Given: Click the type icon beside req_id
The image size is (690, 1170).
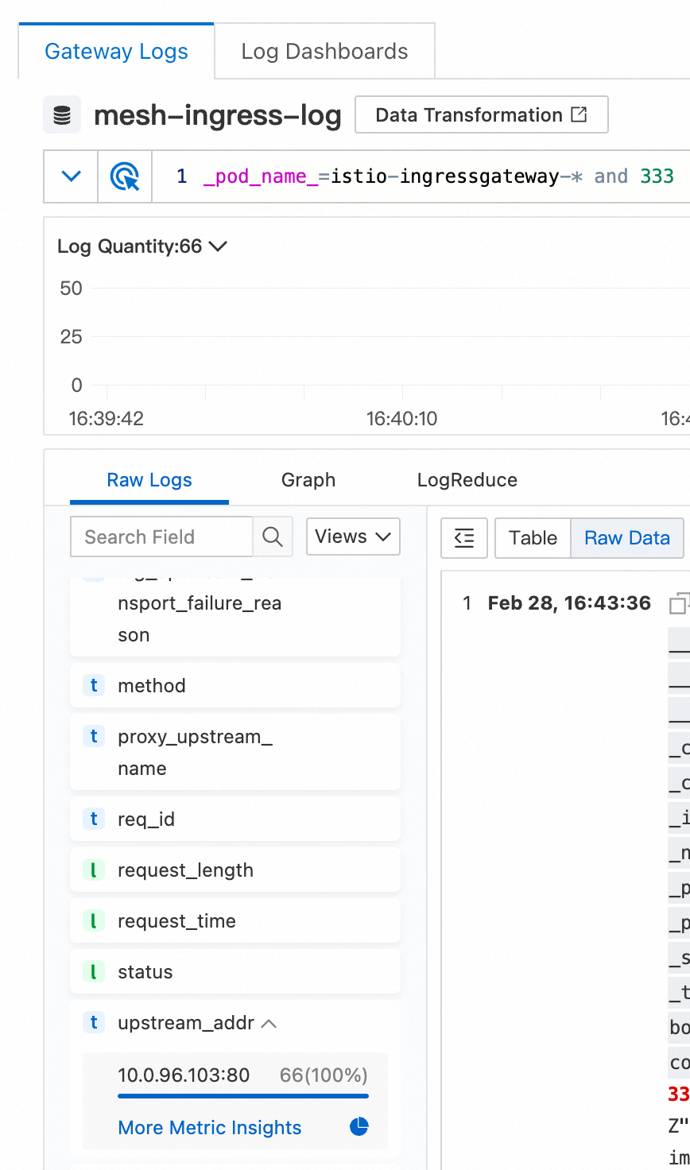Looking at the screenshot, I should pyautogui.click(x=94, y=819).
